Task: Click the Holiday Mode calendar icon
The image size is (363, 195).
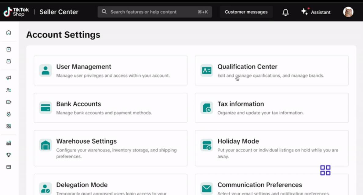Action: coord(206,145)
